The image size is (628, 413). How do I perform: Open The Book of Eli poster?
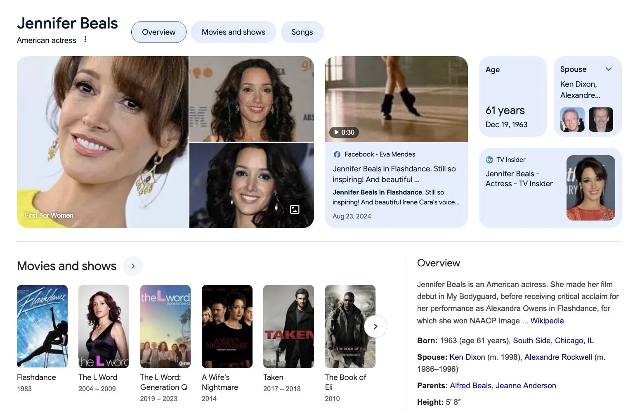(350, 326)
